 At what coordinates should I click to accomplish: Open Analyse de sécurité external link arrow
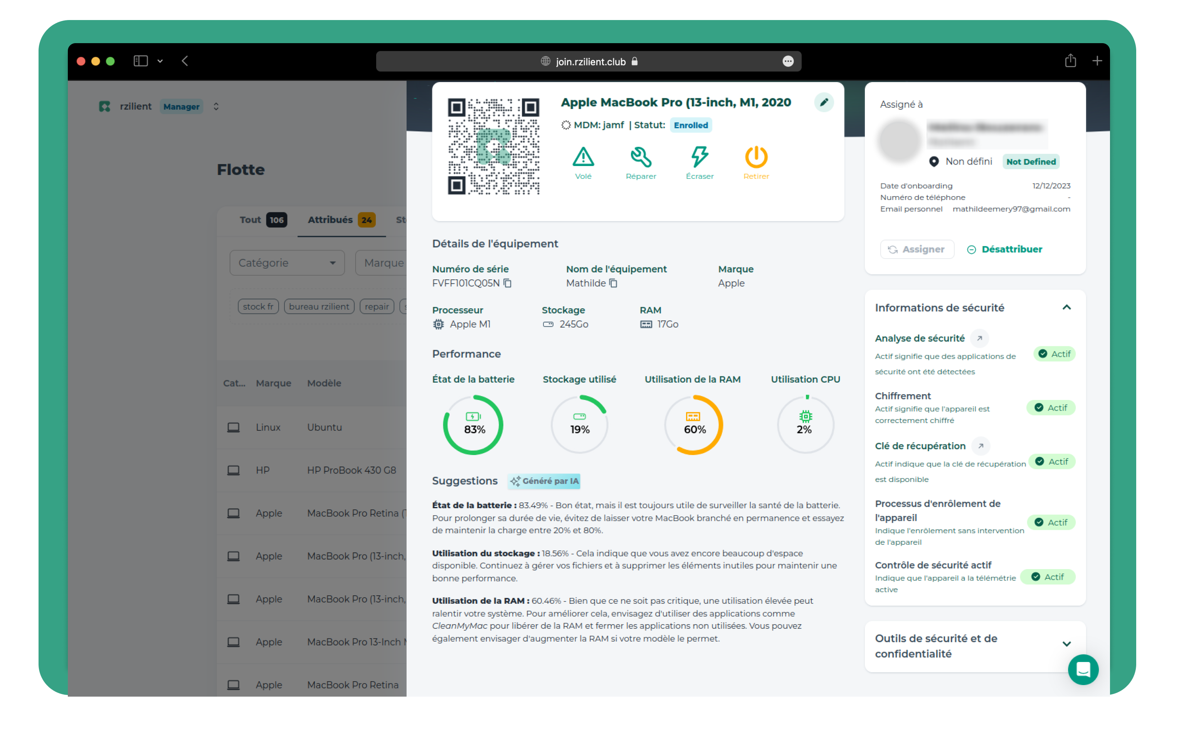(x=979, y=338)
